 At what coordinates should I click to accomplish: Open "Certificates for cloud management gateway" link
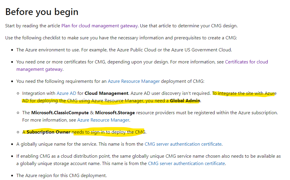(246, 62)
